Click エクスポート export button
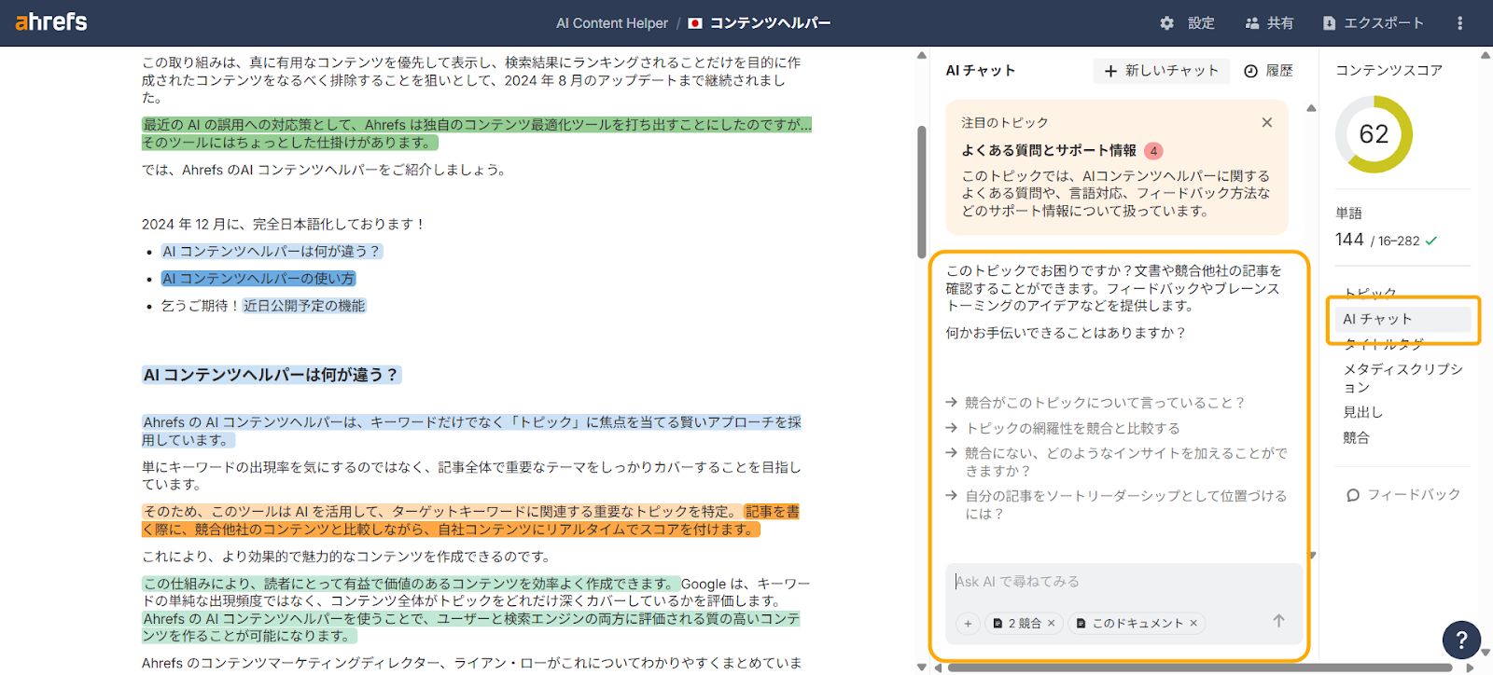The image size is (1493, 675). click(1373, 23)
